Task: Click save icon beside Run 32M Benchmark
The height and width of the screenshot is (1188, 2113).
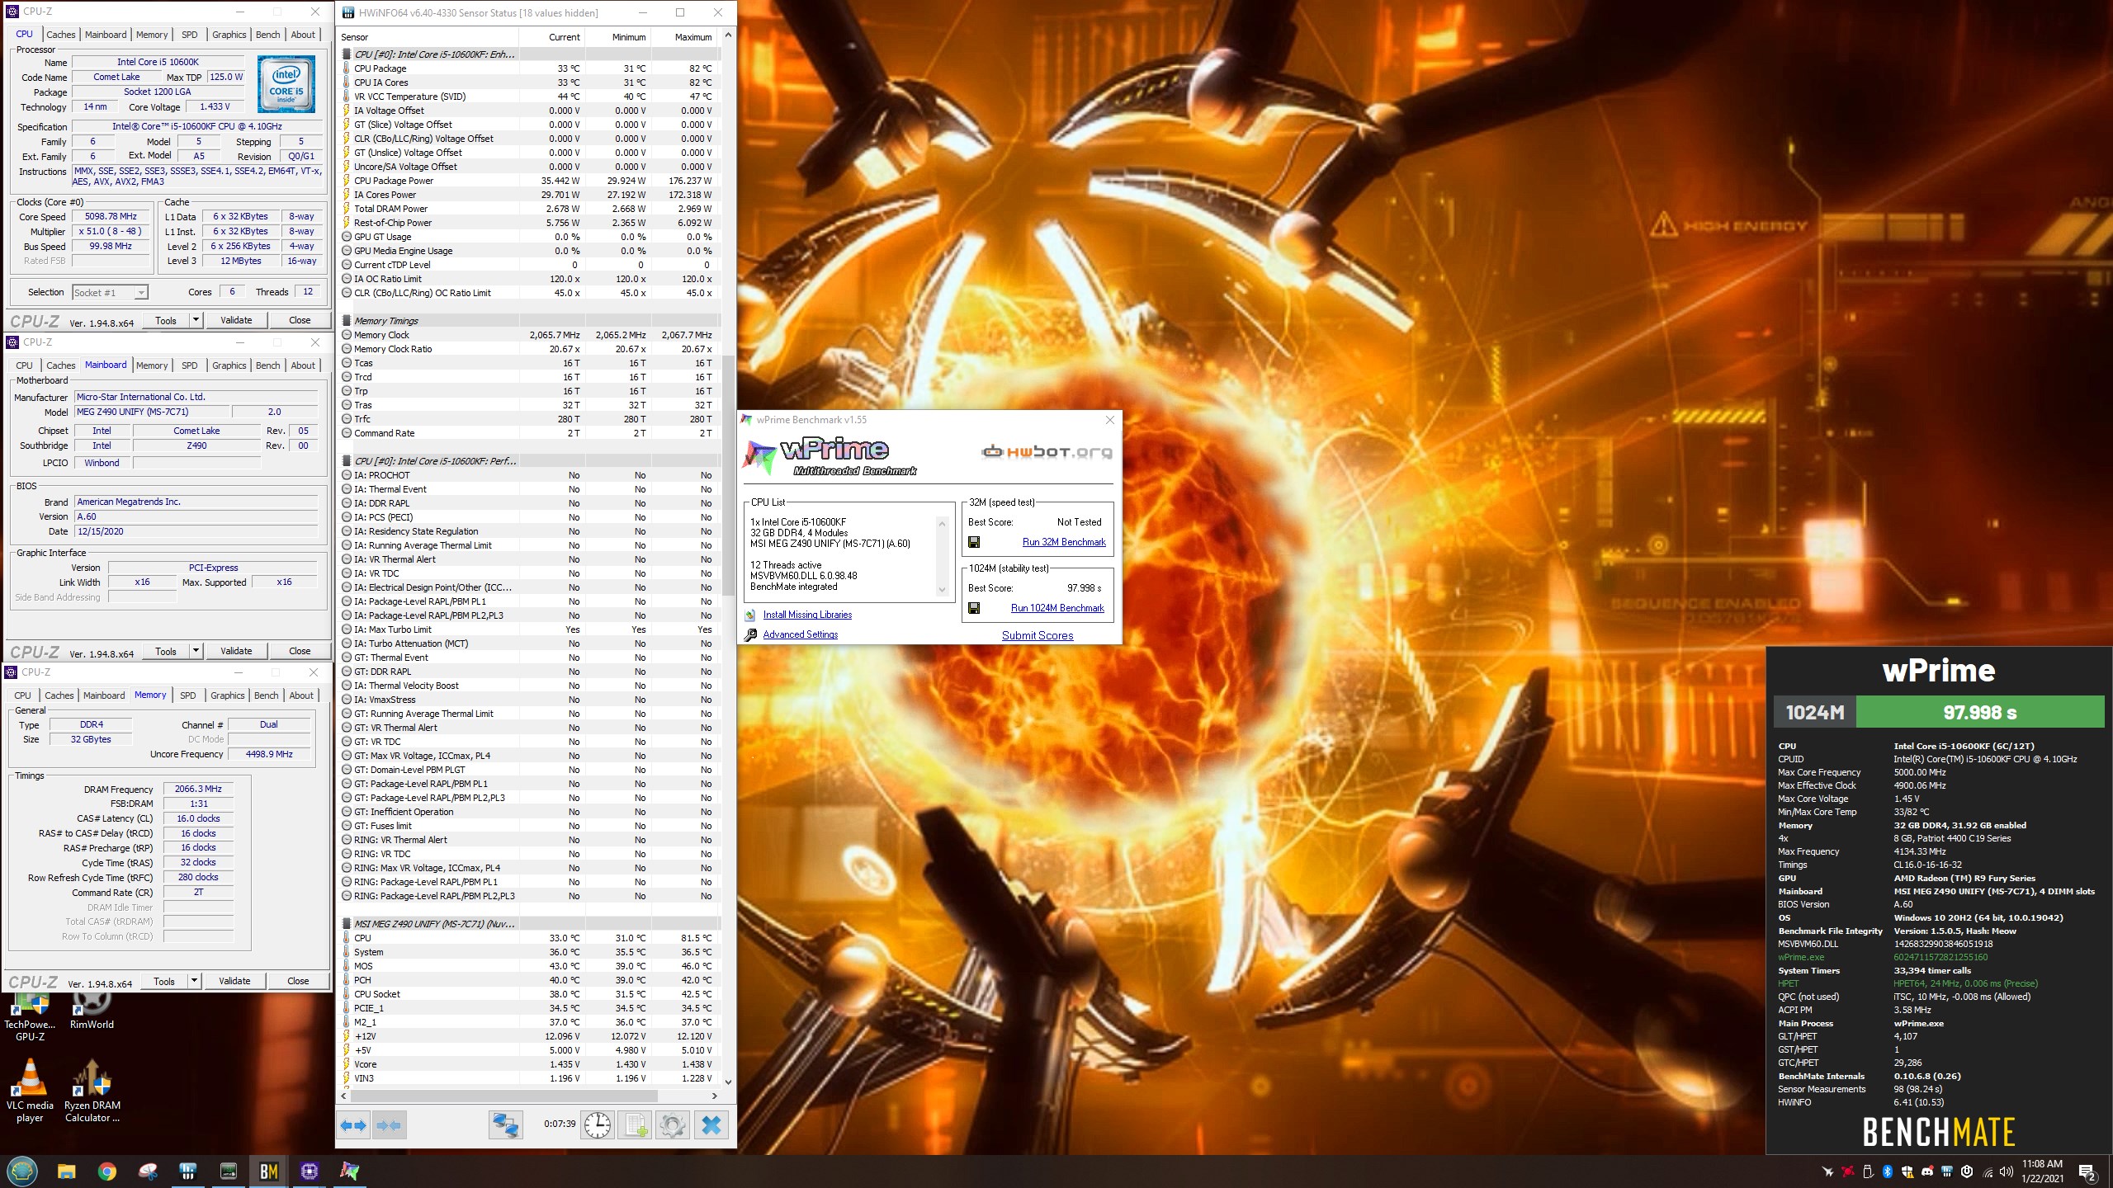Action: pyautogui.click(x=974, y=542)
